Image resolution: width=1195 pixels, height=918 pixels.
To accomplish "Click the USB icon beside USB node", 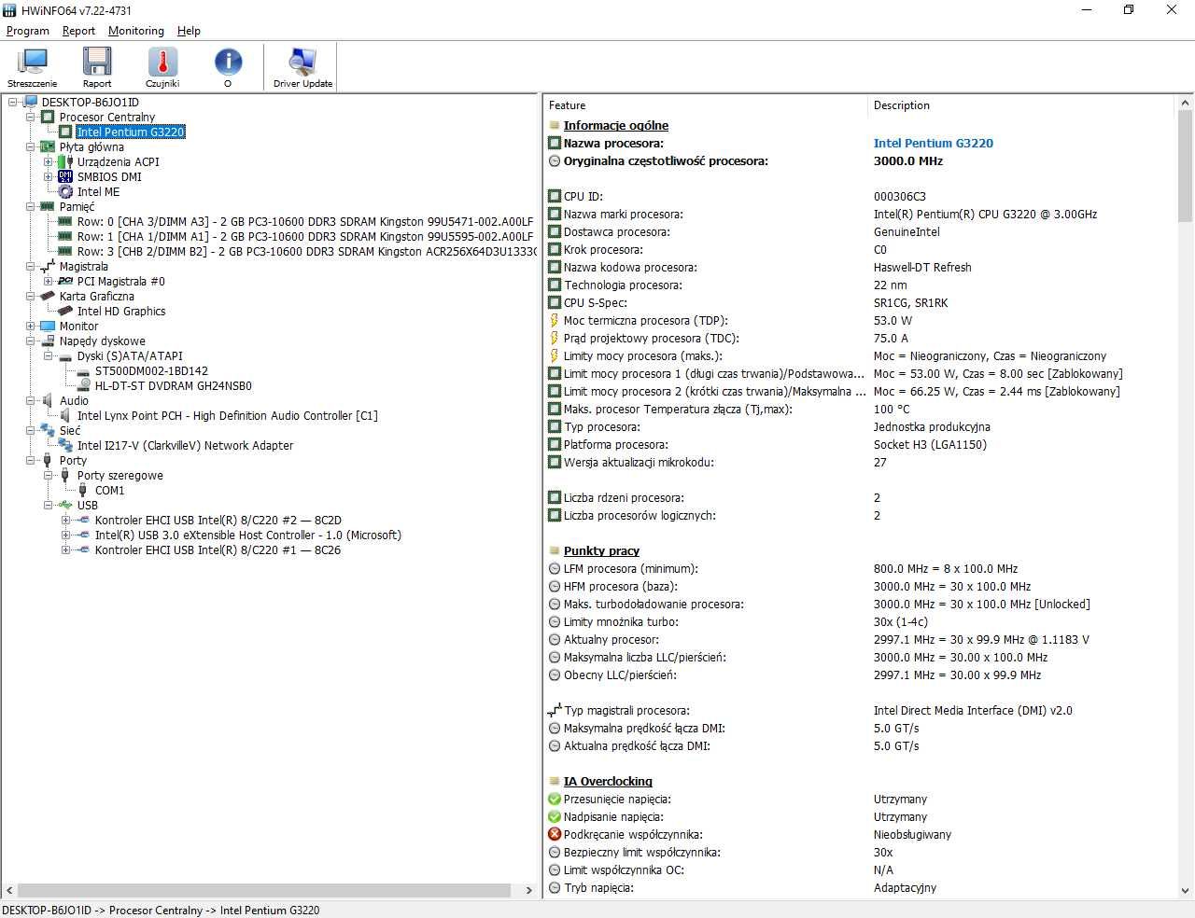I will 65,505.
